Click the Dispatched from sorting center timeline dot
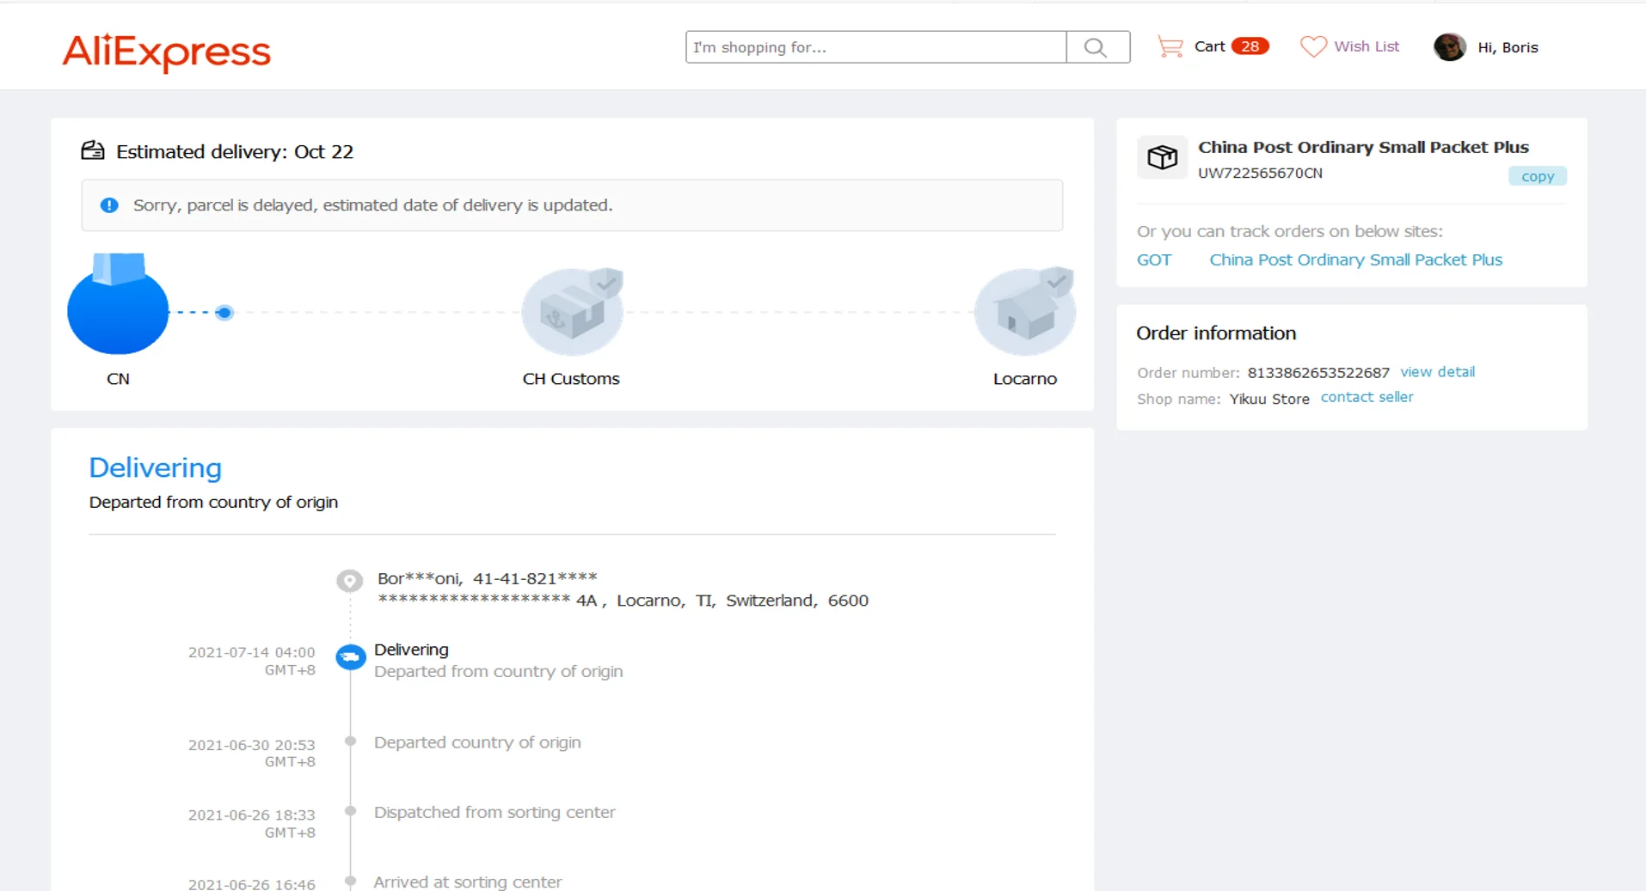 coord(350,810)
